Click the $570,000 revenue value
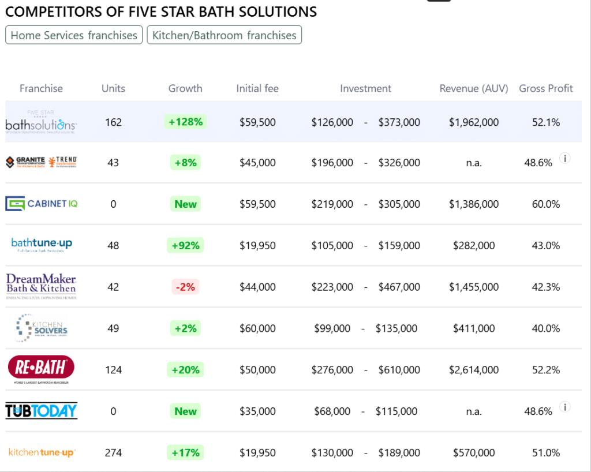Image resolution: width=591 pixels, height=472 pixels. click(474, 452)
